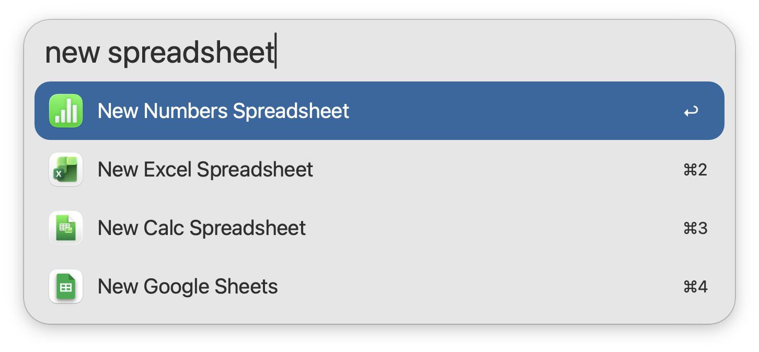Click blank middle area of Excel result row

(x=497, y=169)
